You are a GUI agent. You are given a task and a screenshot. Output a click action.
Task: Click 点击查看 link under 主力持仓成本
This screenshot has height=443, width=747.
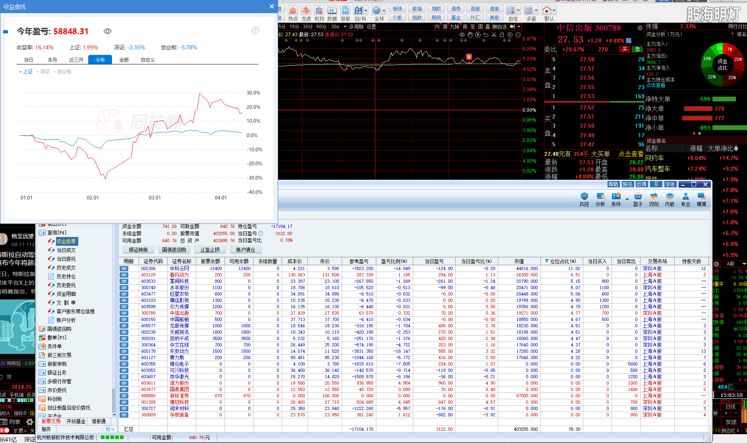656,85
